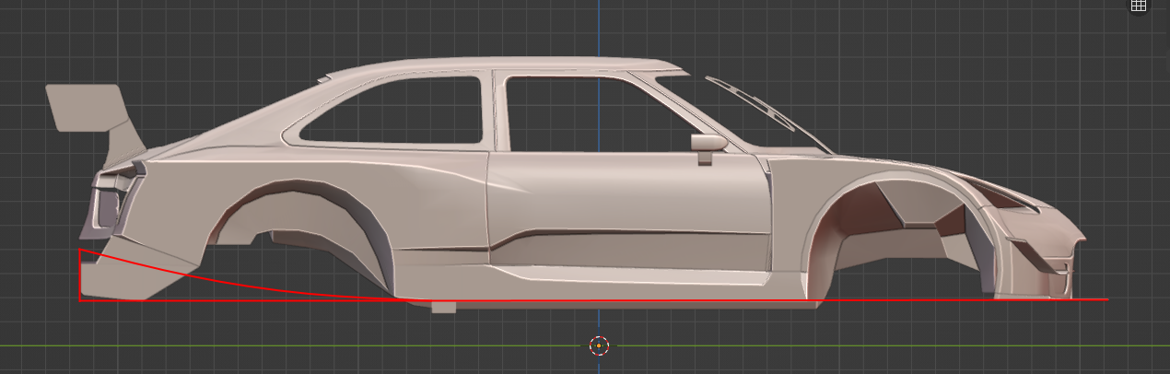
Task: Click the 3D cursor at world origin
Action: (x=599, y=346)
